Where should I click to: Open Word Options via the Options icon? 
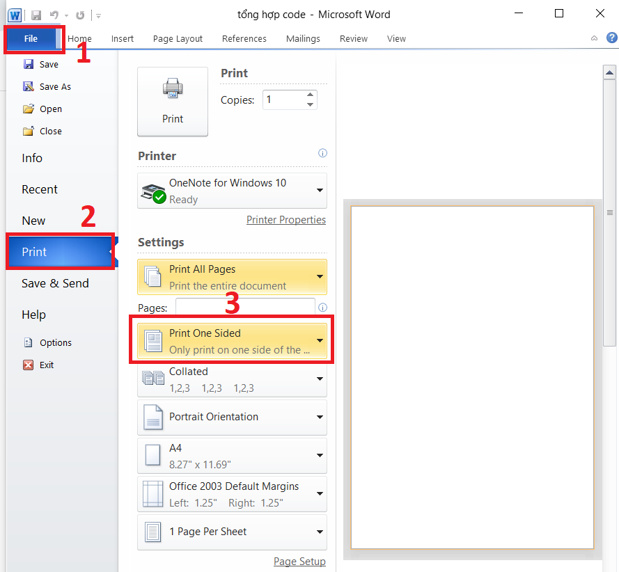[x=29, y=342]
